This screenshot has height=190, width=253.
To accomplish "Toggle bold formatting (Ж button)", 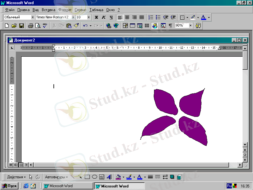I will pos(96,17).
